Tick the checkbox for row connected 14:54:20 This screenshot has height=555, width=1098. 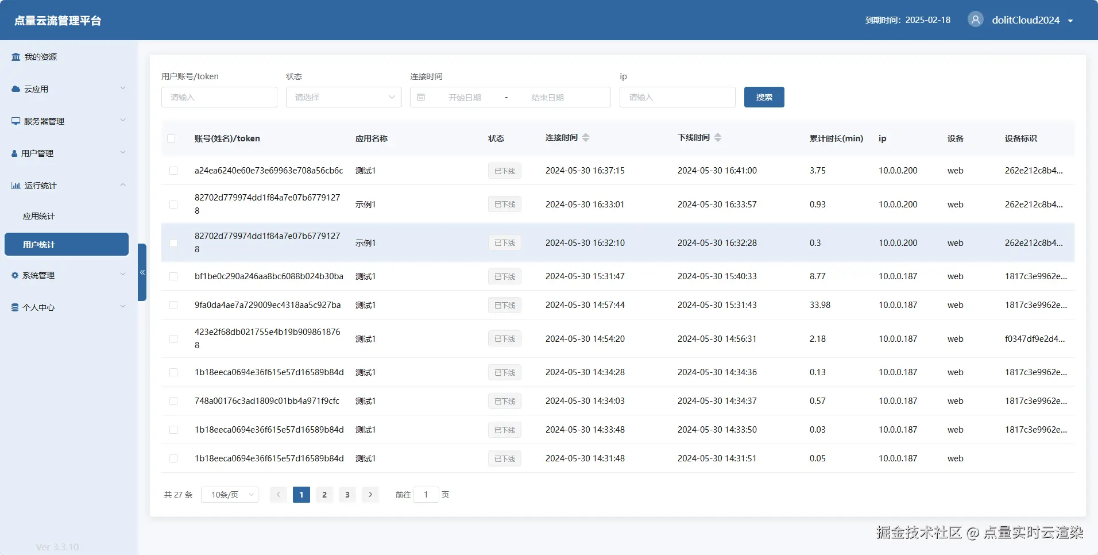(x=173, y=339)
